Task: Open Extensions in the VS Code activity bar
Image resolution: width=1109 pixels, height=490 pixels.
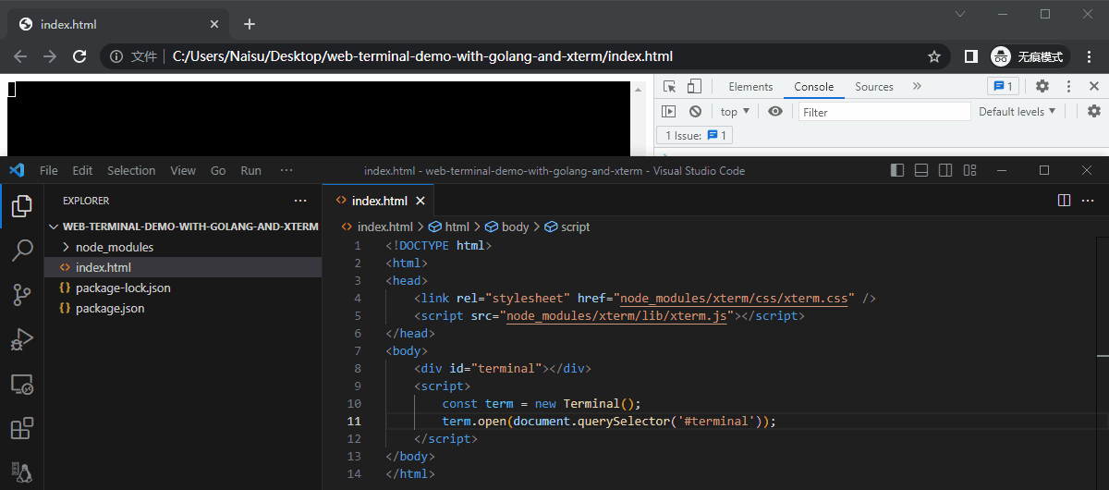Action: tap(22, 429)
